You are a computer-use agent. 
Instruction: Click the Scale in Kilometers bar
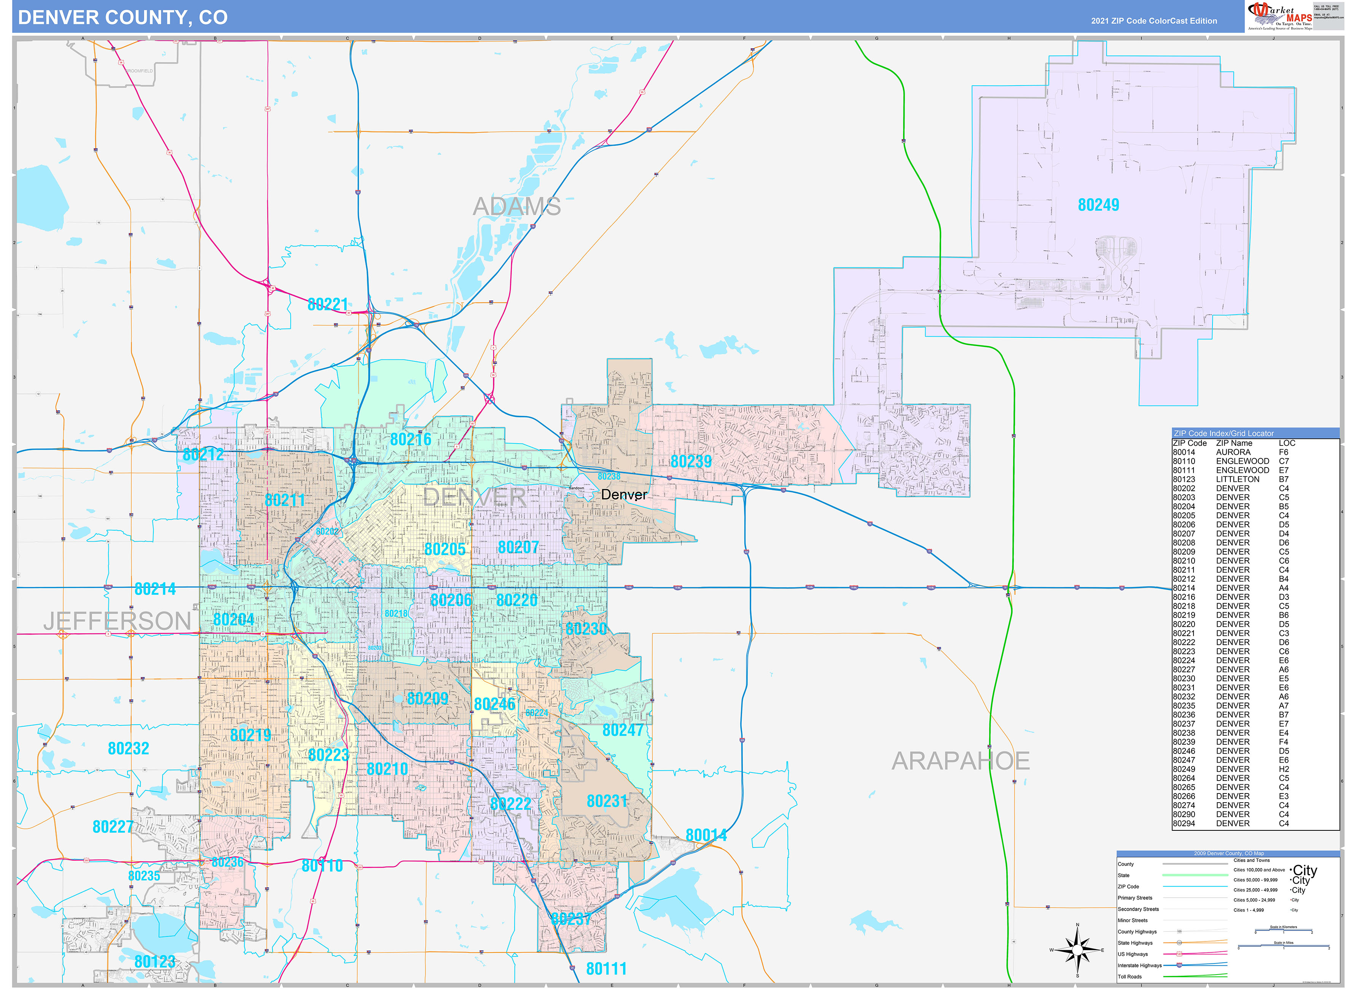[1283, 930]
